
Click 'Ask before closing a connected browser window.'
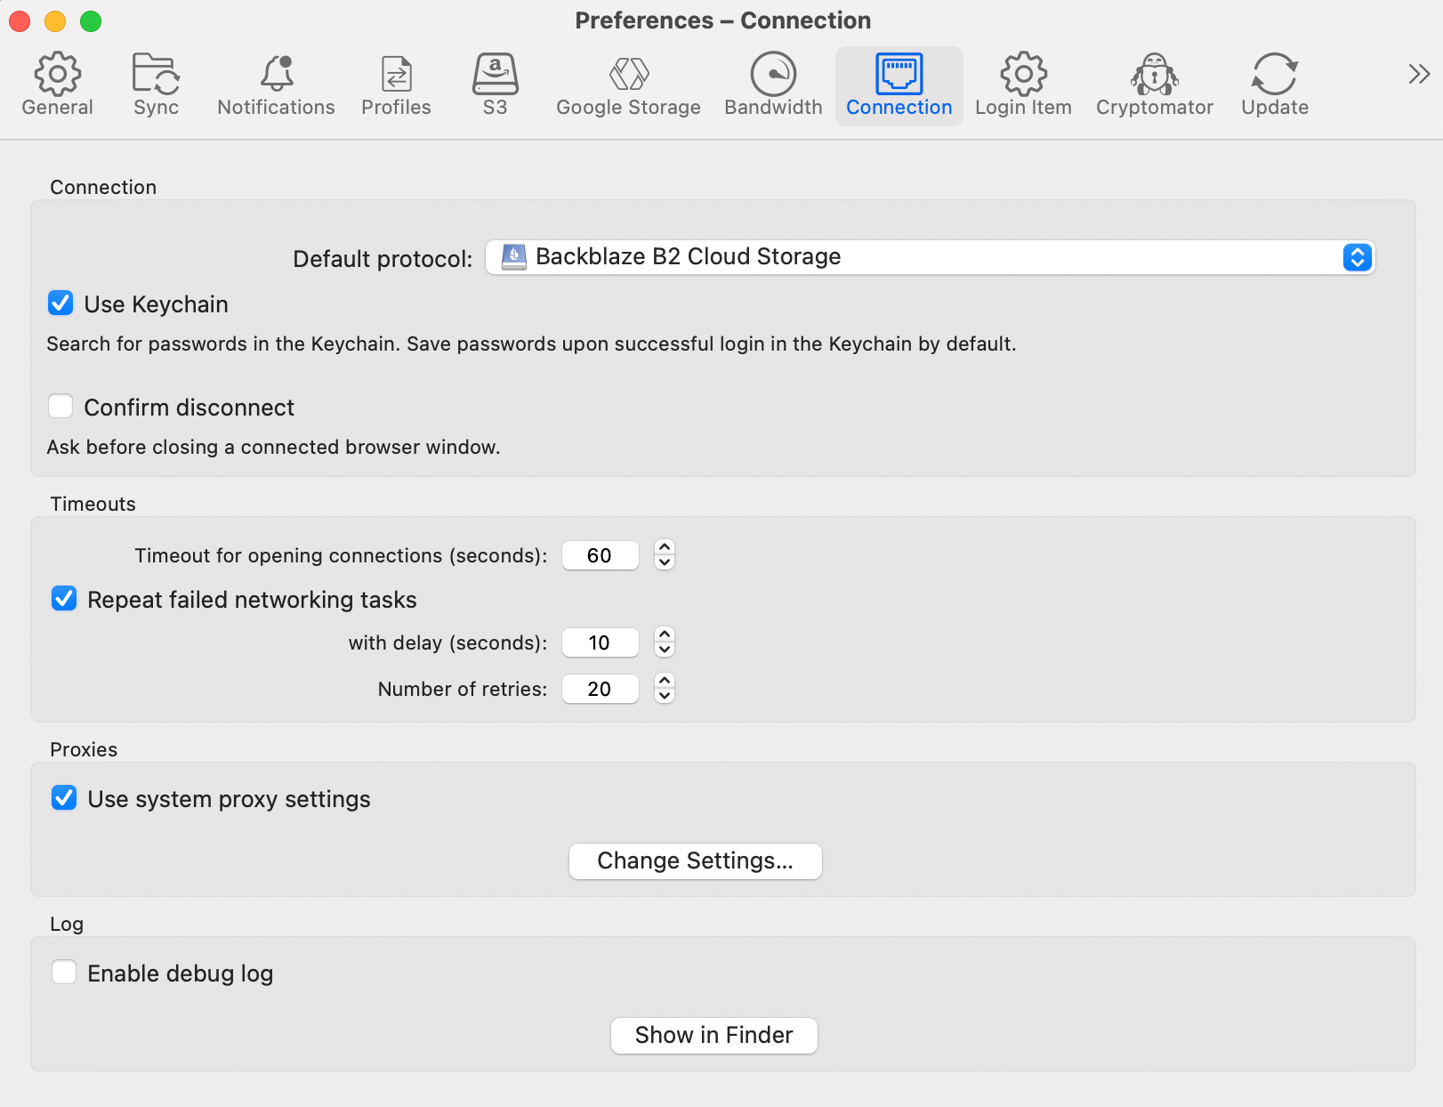pyautogui.click(x=273, y=447)
